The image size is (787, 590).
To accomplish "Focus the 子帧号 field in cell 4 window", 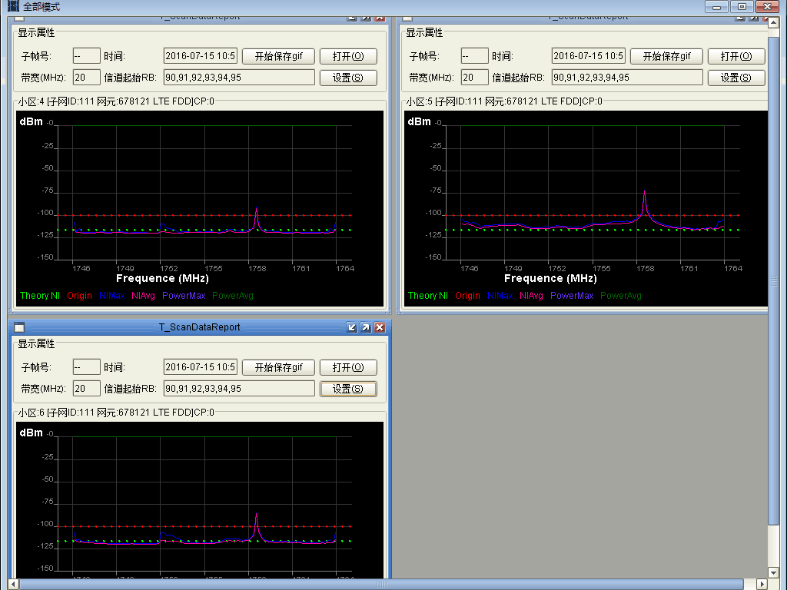I will [86, 55].
